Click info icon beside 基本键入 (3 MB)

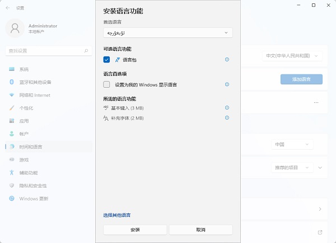click(x=227, y=108)
